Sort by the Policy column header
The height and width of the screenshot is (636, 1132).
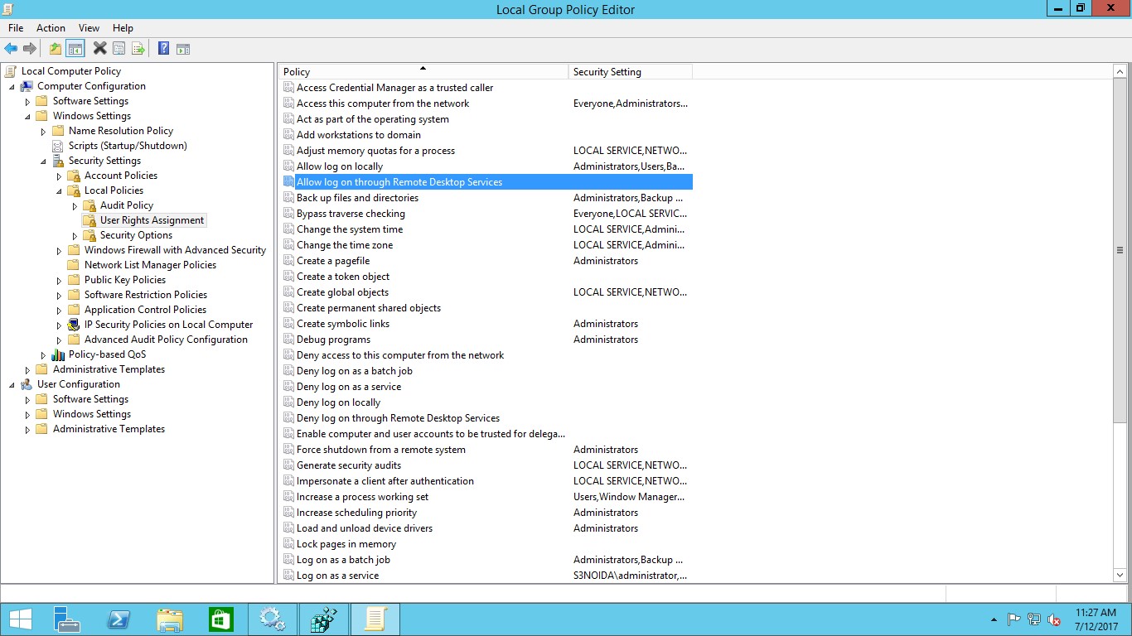(x=423, y=72)
